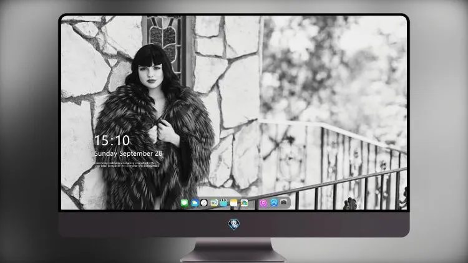This screenshot has width=468, height=263.
Task: Click the small quote text under date
Action: click(127, 165)
